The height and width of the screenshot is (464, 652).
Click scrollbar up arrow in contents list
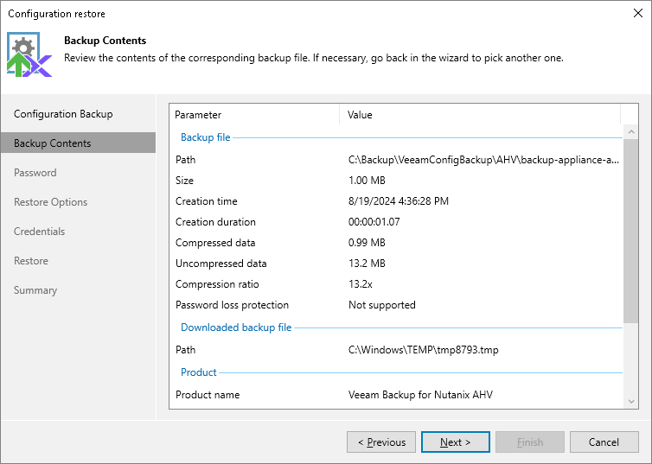pos(630,132)
